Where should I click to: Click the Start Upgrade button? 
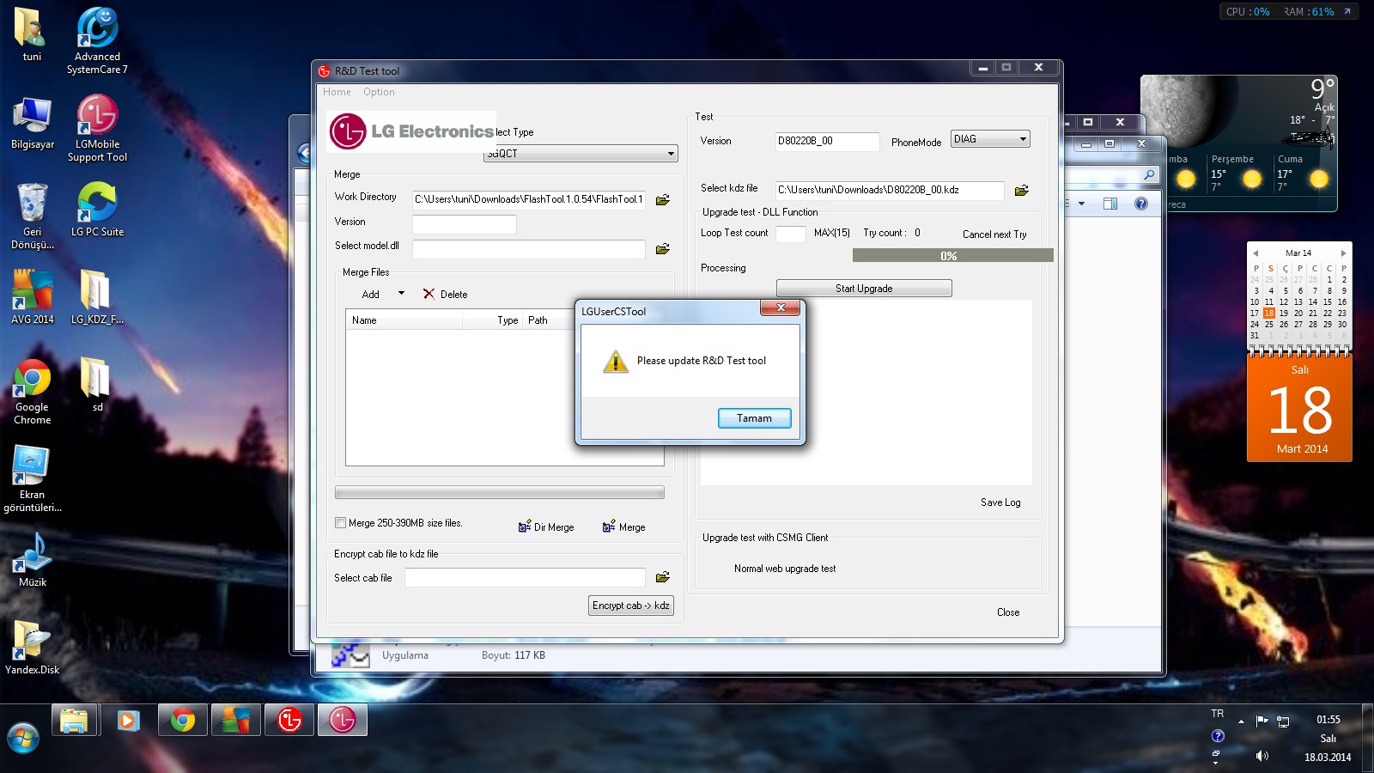tap(864, 289)
